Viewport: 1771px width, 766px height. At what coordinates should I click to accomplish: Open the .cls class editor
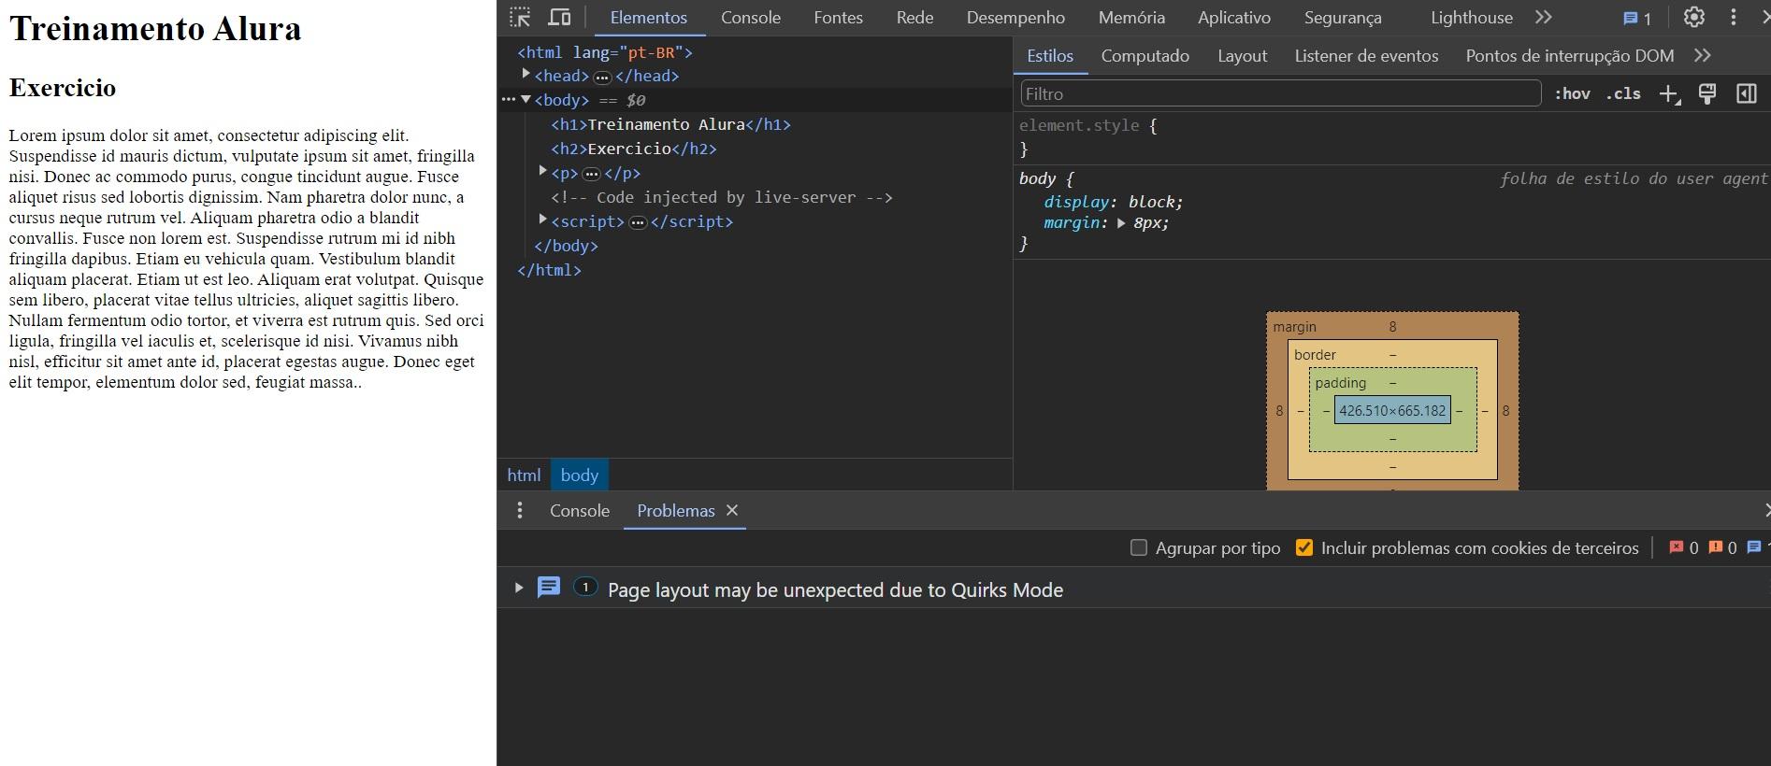click(x=1623, y=93)
